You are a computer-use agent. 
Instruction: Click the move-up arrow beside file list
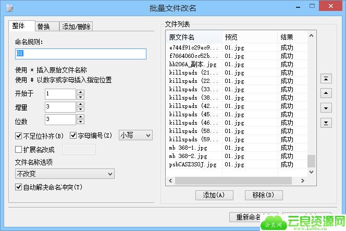pyautogui.click(x=326, y=93)
